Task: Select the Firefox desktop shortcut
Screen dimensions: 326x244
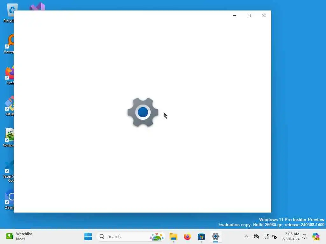Action: point(9,75)
